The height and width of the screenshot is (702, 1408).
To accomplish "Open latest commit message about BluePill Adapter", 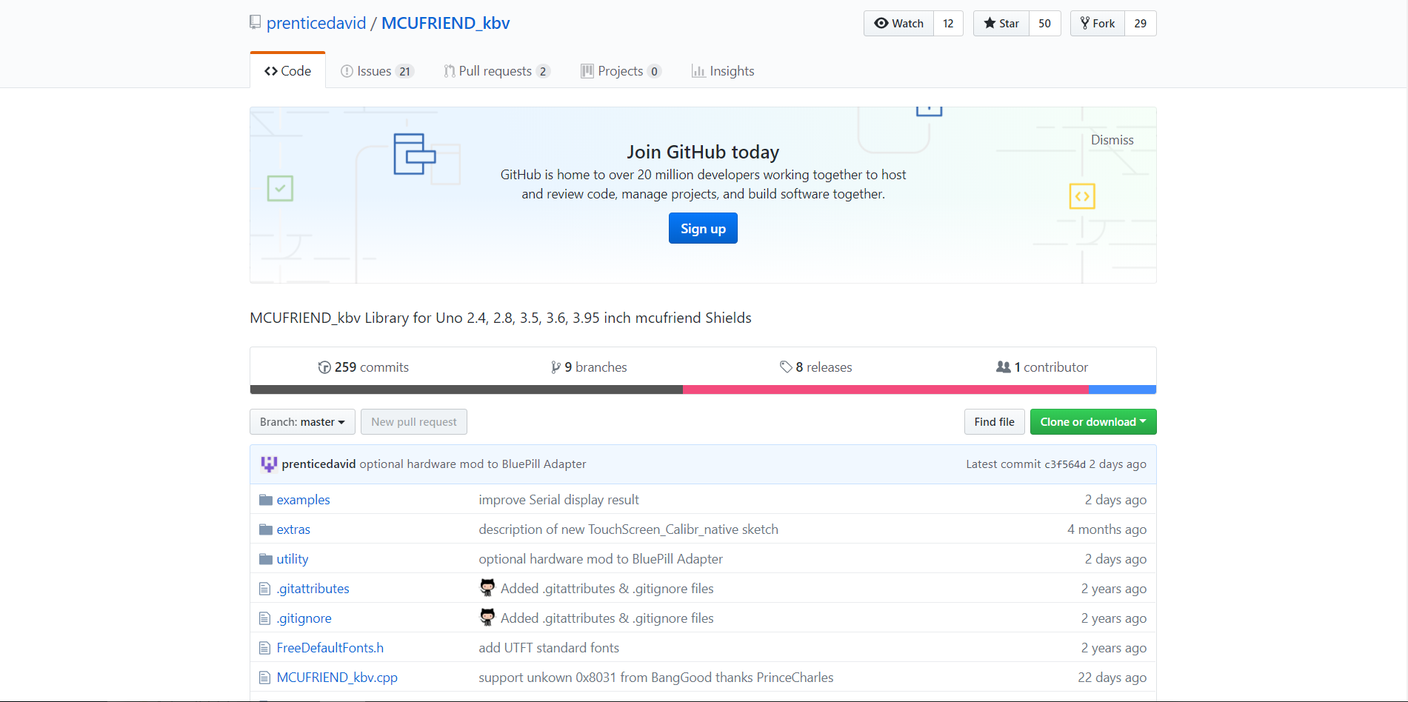I will click(x=473, y=464).
